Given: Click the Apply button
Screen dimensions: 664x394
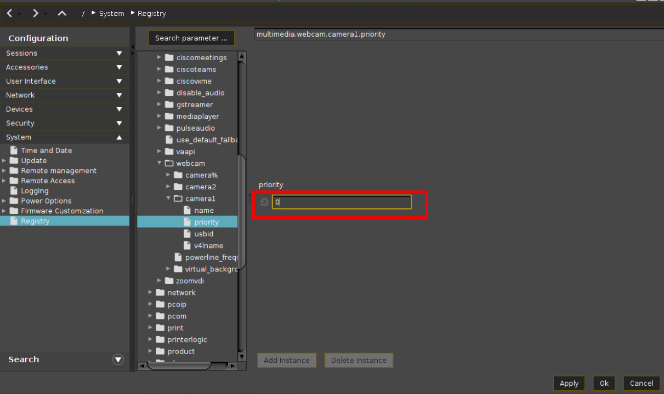Looking at the screenshot, I should click(x=569, y=383).
